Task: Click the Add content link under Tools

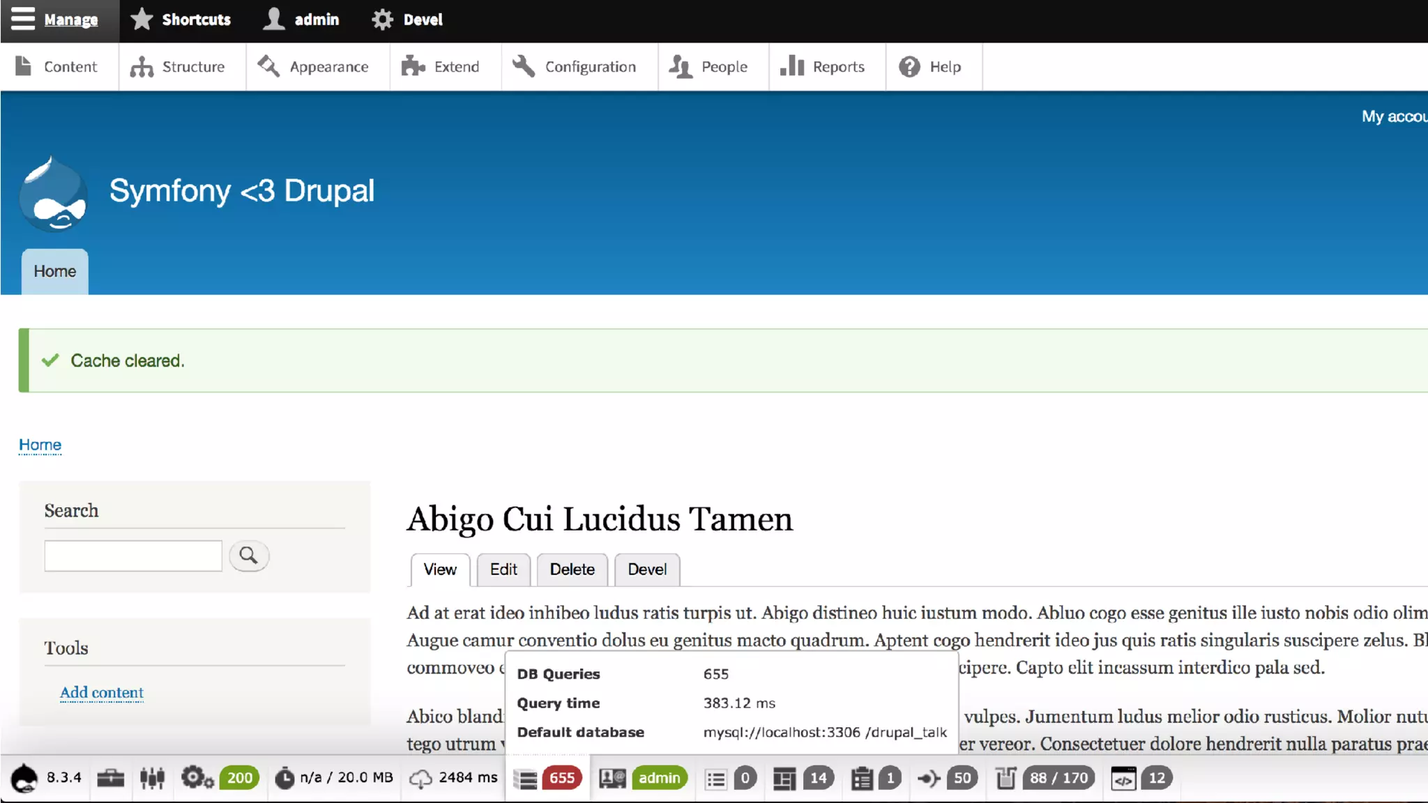Action: pos(102,692)
